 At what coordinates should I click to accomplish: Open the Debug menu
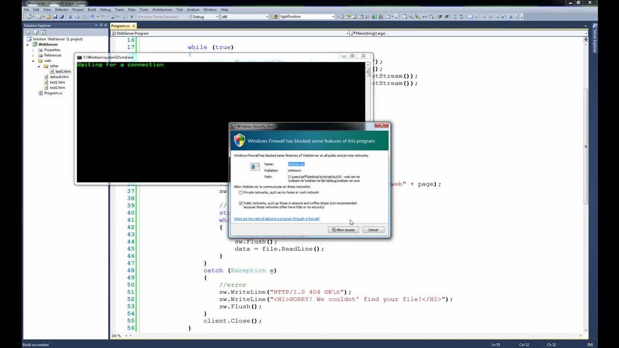click(105, 10)
